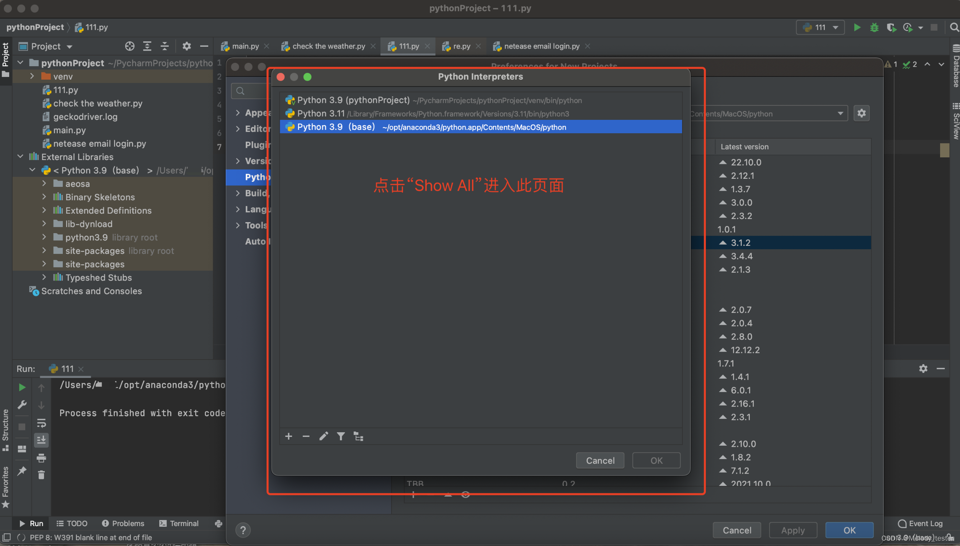Click the remove interpreter icon
The height and width of the screenshot is (546, 960).
[306, 436]
